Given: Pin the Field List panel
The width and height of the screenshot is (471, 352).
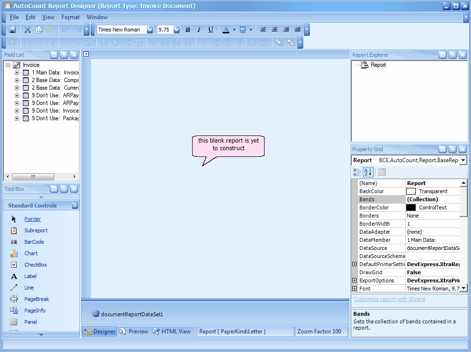Looking at the screenshot, I should click(64, 54).
